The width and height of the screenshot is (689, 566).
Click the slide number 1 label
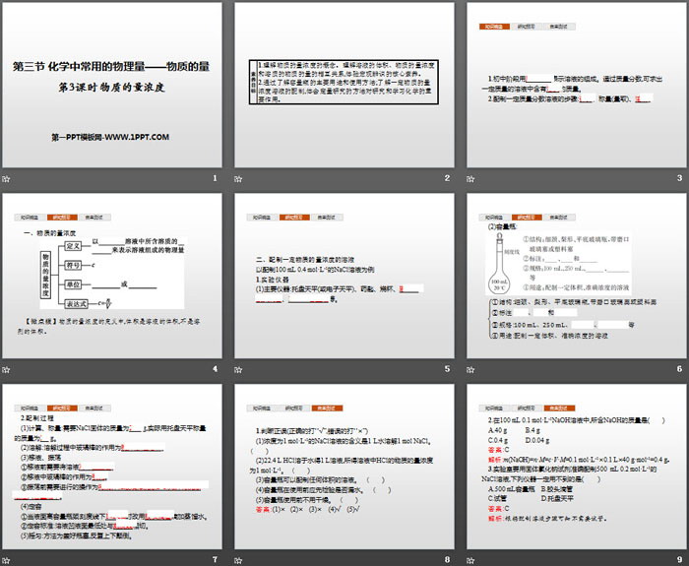click(x=215, y=178)
